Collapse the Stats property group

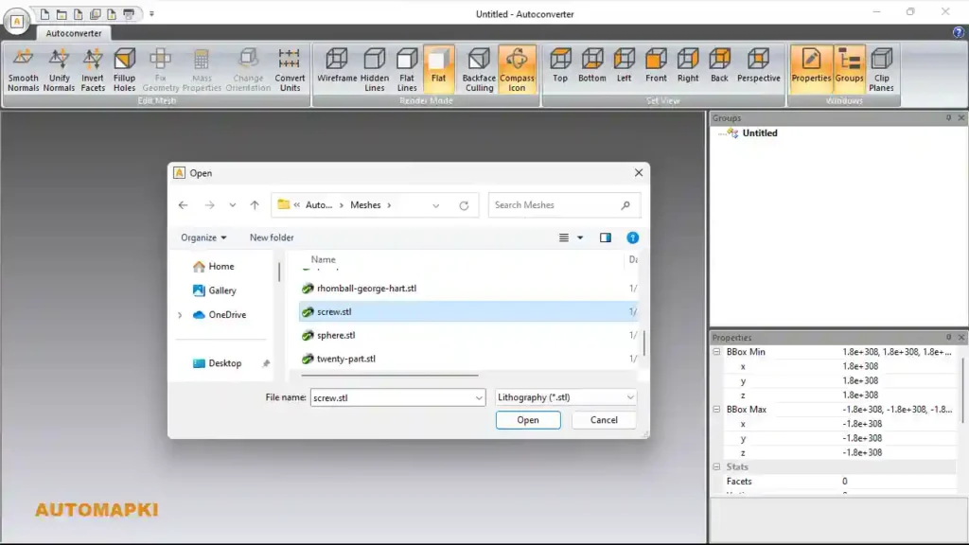click(716, 466)
